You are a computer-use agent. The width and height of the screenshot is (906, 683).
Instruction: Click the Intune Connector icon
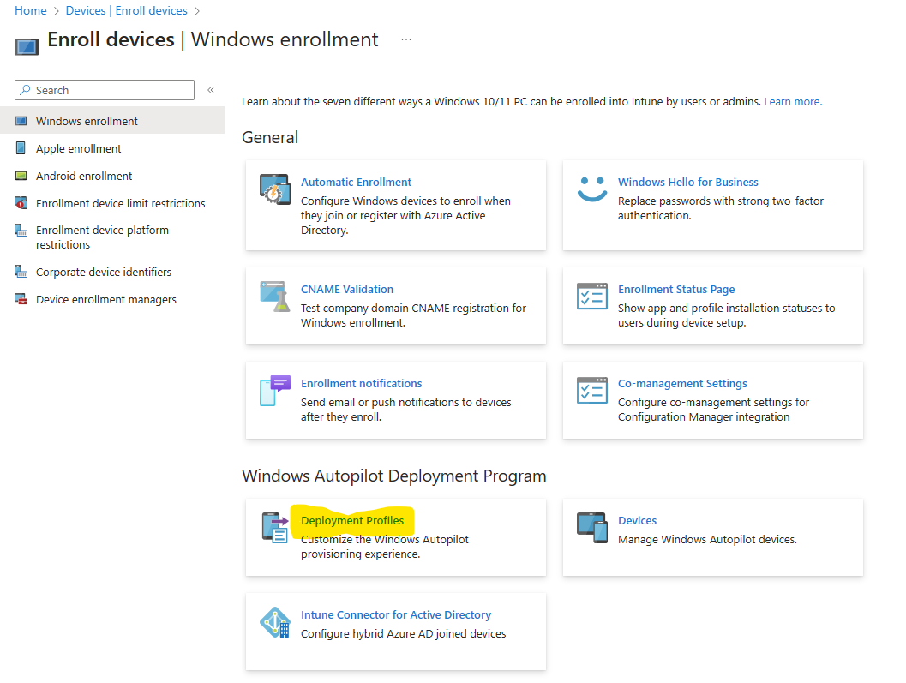click(274, 622)
